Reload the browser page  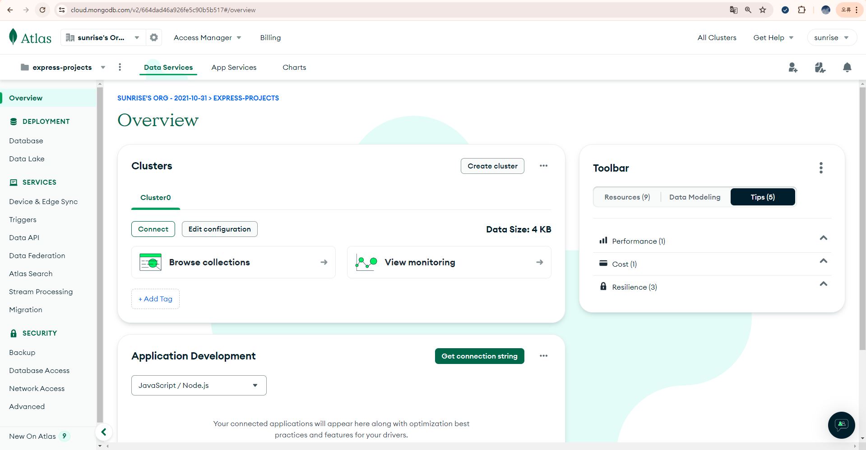[x=42, y=10]
